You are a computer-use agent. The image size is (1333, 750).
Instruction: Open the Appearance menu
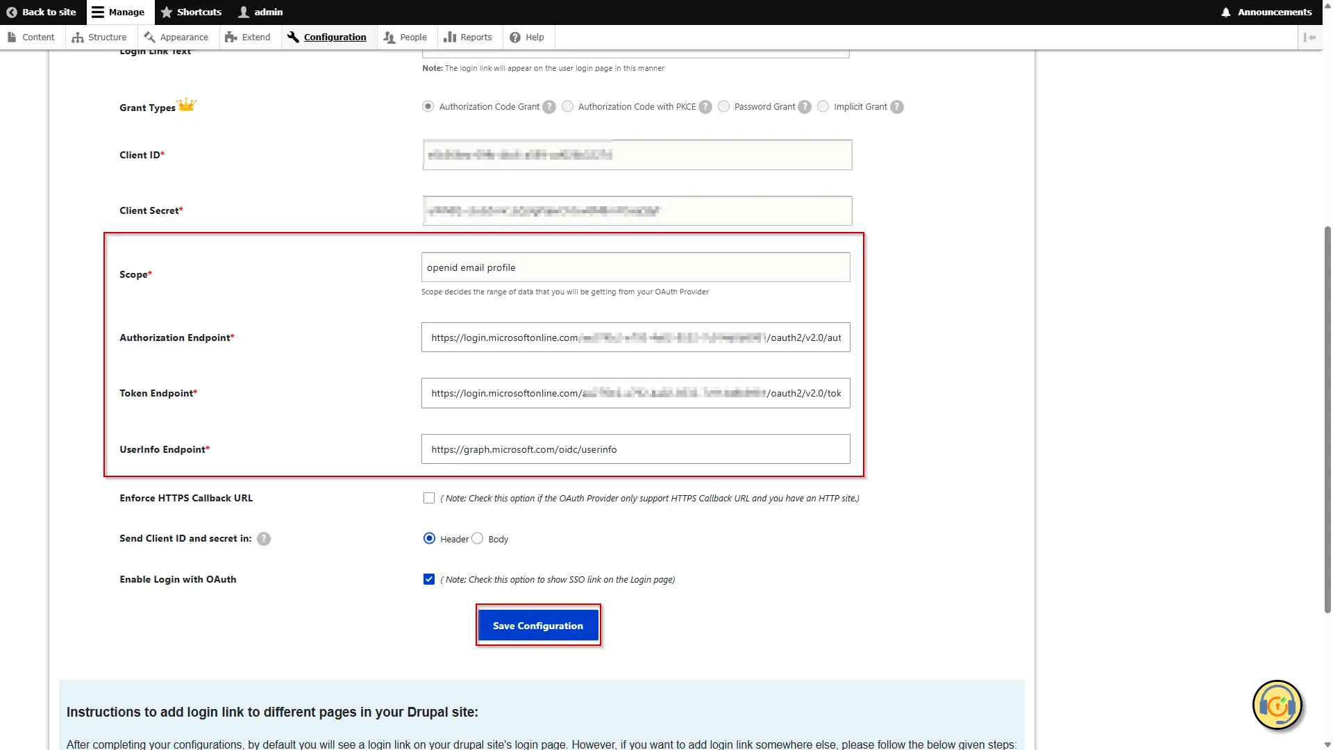pyautogui.click(x=176, y=37)
